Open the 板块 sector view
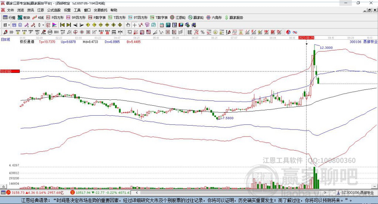This screenshot has height=204, width=378. point(24,18)
